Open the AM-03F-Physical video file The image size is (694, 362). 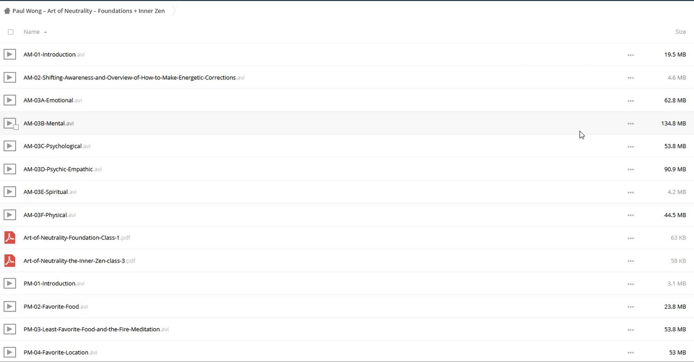45,215
